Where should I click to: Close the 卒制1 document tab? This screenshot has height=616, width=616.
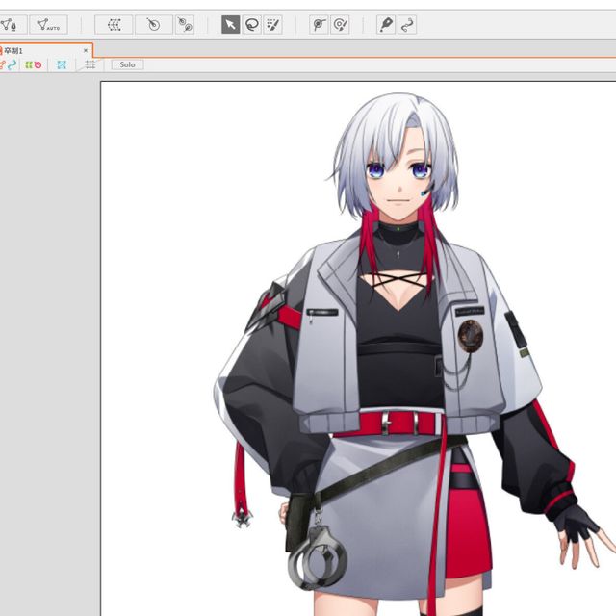tap(86, 50)
